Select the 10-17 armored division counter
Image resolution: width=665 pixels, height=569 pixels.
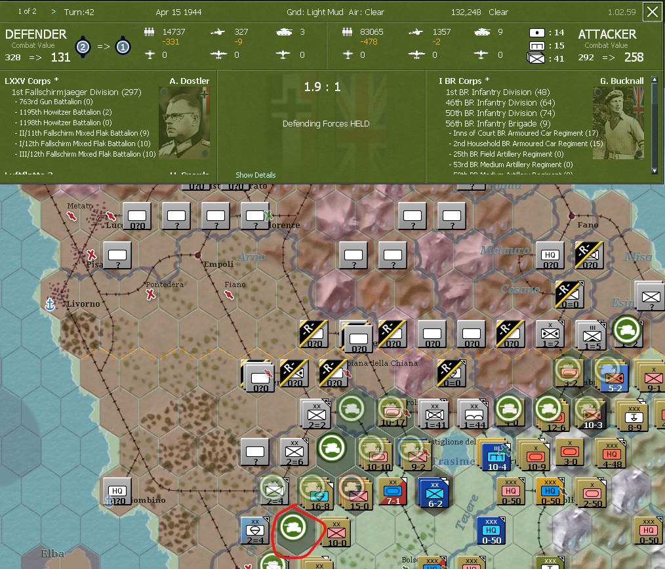[393, 413]
